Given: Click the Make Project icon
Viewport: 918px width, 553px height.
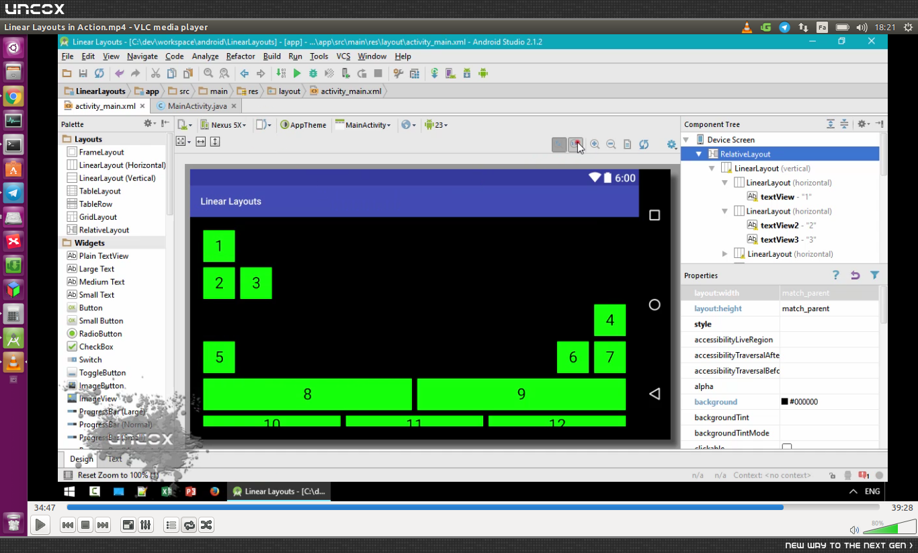Looking at the screenshot, I should 281,73.
